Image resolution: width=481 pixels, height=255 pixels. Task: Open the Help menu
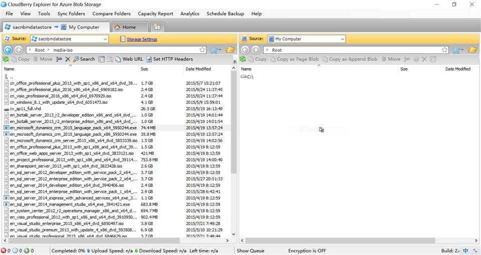pyautogui.click(x=257, y=13)
